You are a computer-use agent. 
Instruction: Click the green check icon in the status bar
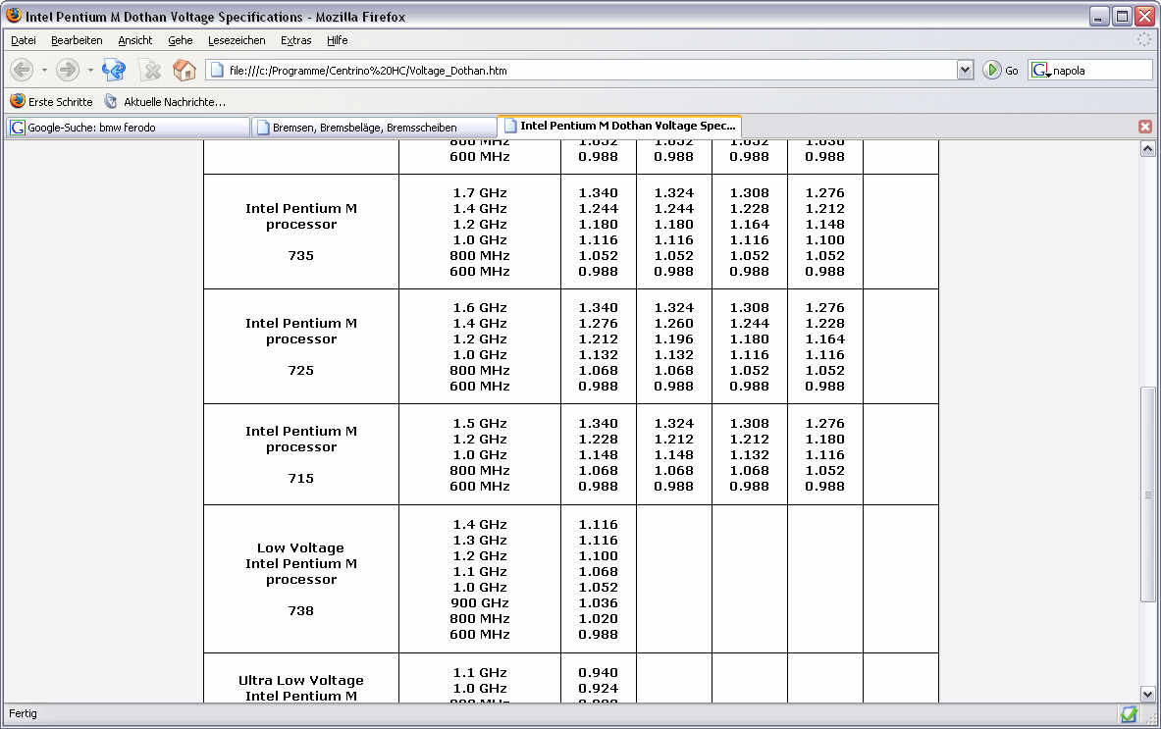click(1129, 714)
